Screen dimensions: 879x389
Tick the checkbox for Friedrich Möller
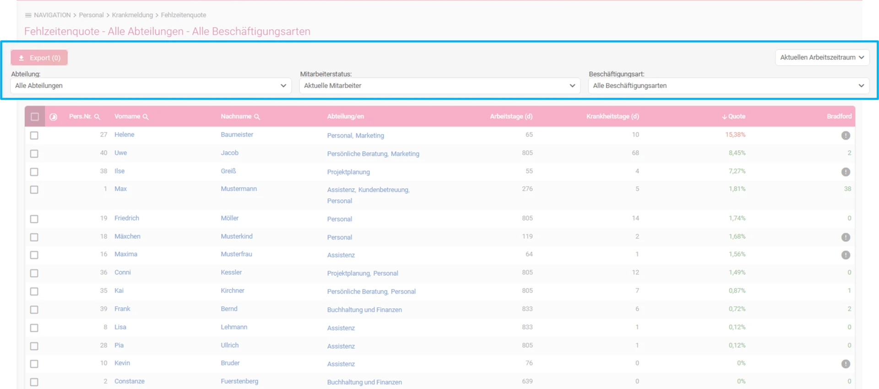pos(34,219)
